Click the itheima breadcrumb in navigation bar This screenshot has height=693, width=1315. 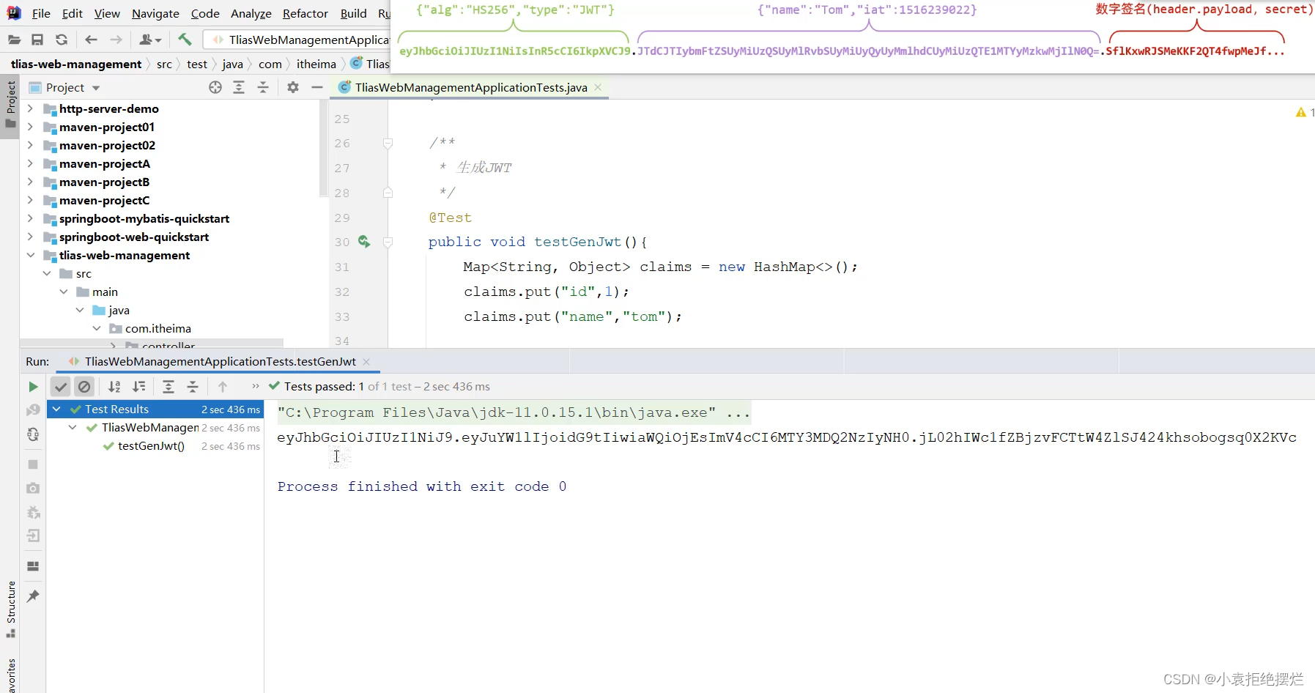316,64
